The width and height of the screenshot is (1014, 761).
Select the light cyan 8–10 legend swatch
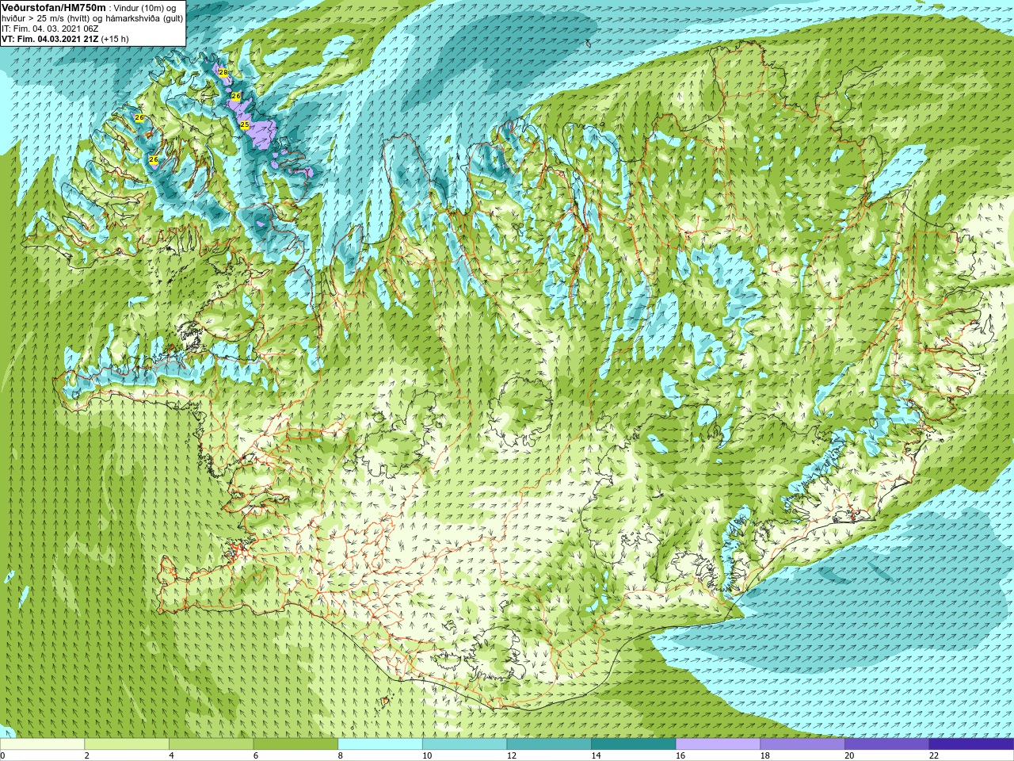pyautogui.click(x=380, y=744)
